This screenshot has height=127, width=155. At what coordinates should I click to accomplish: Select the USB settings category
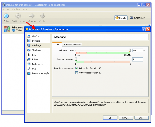[34, 69]
